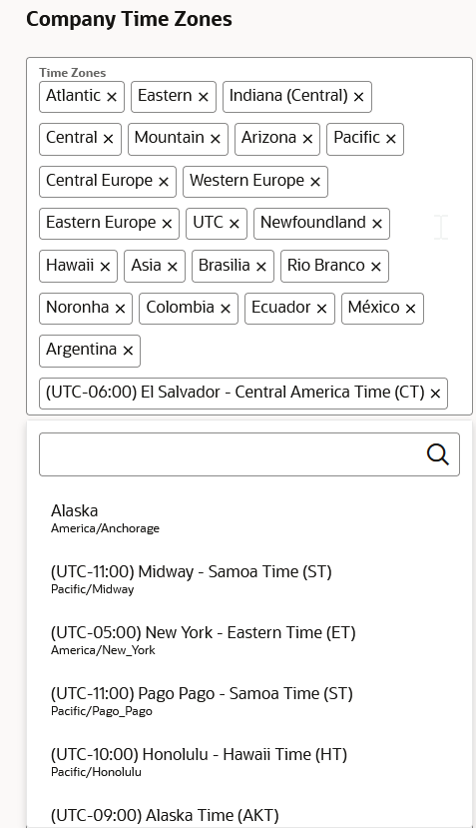Select New York - Eastern Time option

point(249,640)
